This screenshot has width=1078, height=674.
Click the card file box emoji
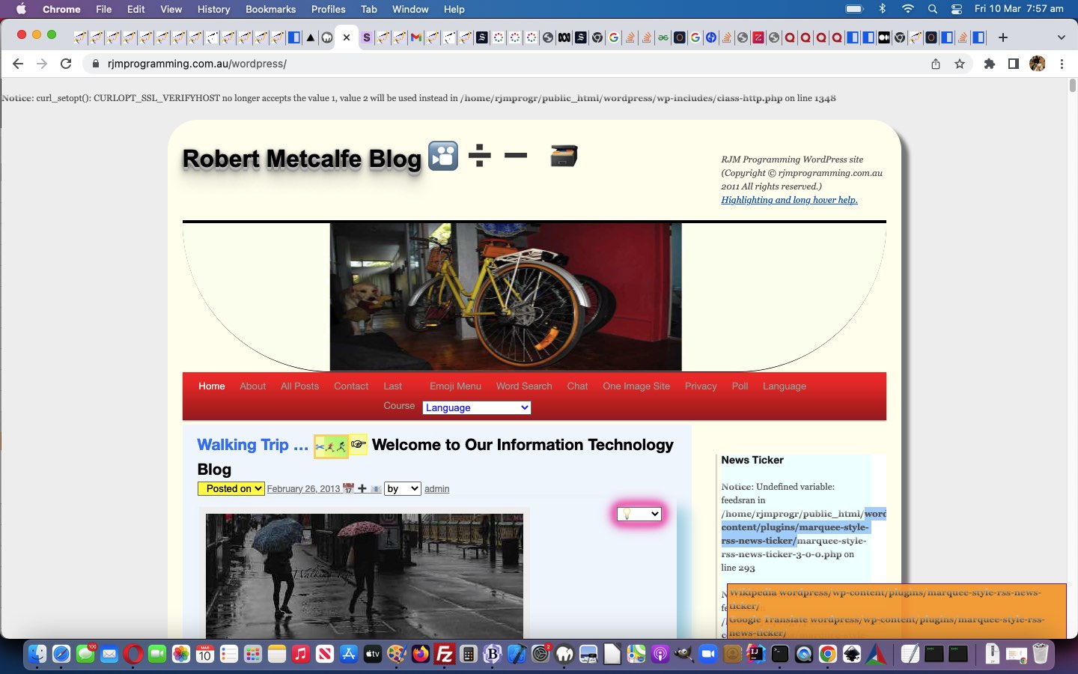pos(563,156)
